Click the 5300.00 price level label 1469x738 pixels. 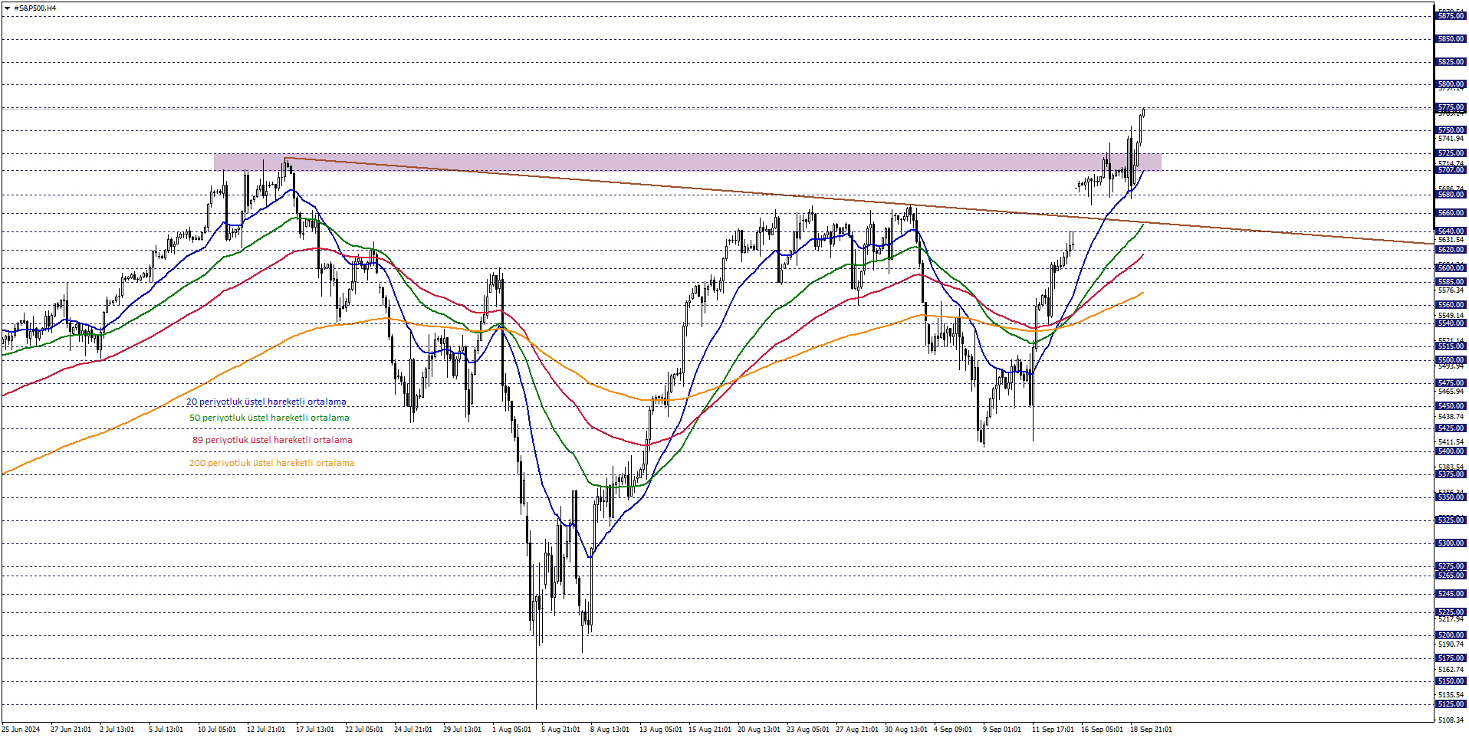coord(1451,543)
